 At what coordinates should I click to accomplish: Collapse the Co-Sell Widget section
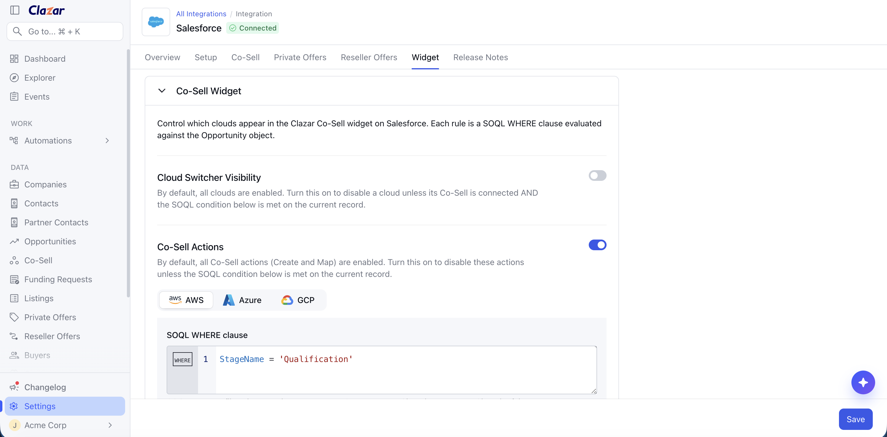click(x=162, y=90)
